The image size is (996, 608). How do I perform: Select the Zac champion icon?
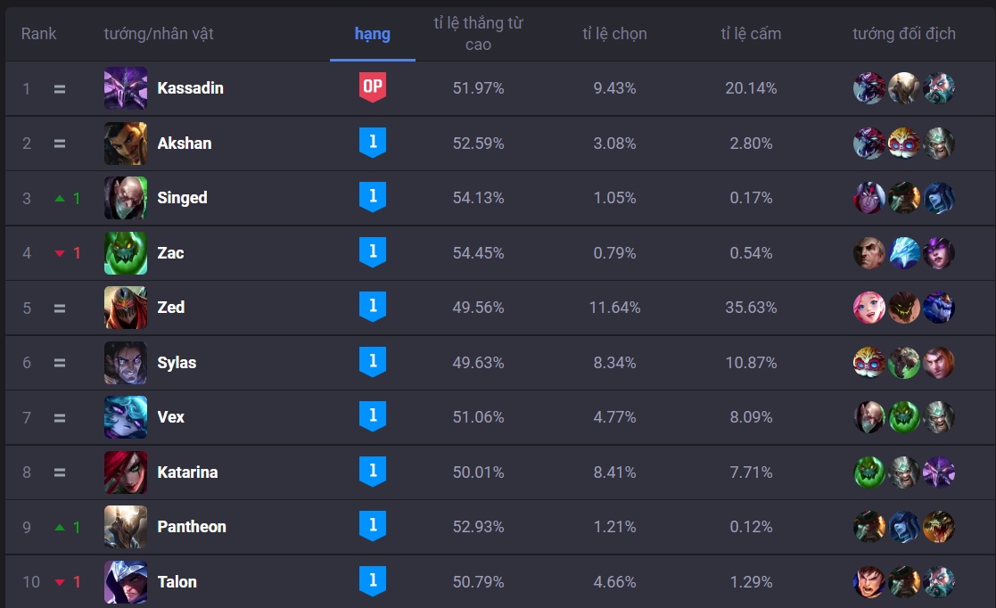(x=126, y=253)
